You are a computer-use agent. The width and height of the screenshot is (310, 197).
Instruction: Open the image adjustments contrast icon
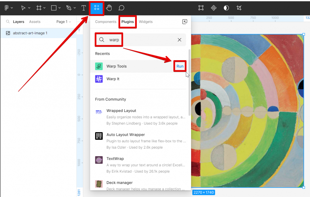pyautogui.click(x=226, y=8)
